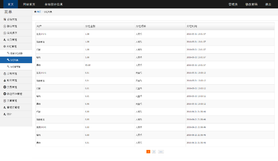Open 分红股管理 via its wrench icon
Image resolution: width=278 pixels, height=161 pixels.
pyautogui.click(x=8, y=66)
